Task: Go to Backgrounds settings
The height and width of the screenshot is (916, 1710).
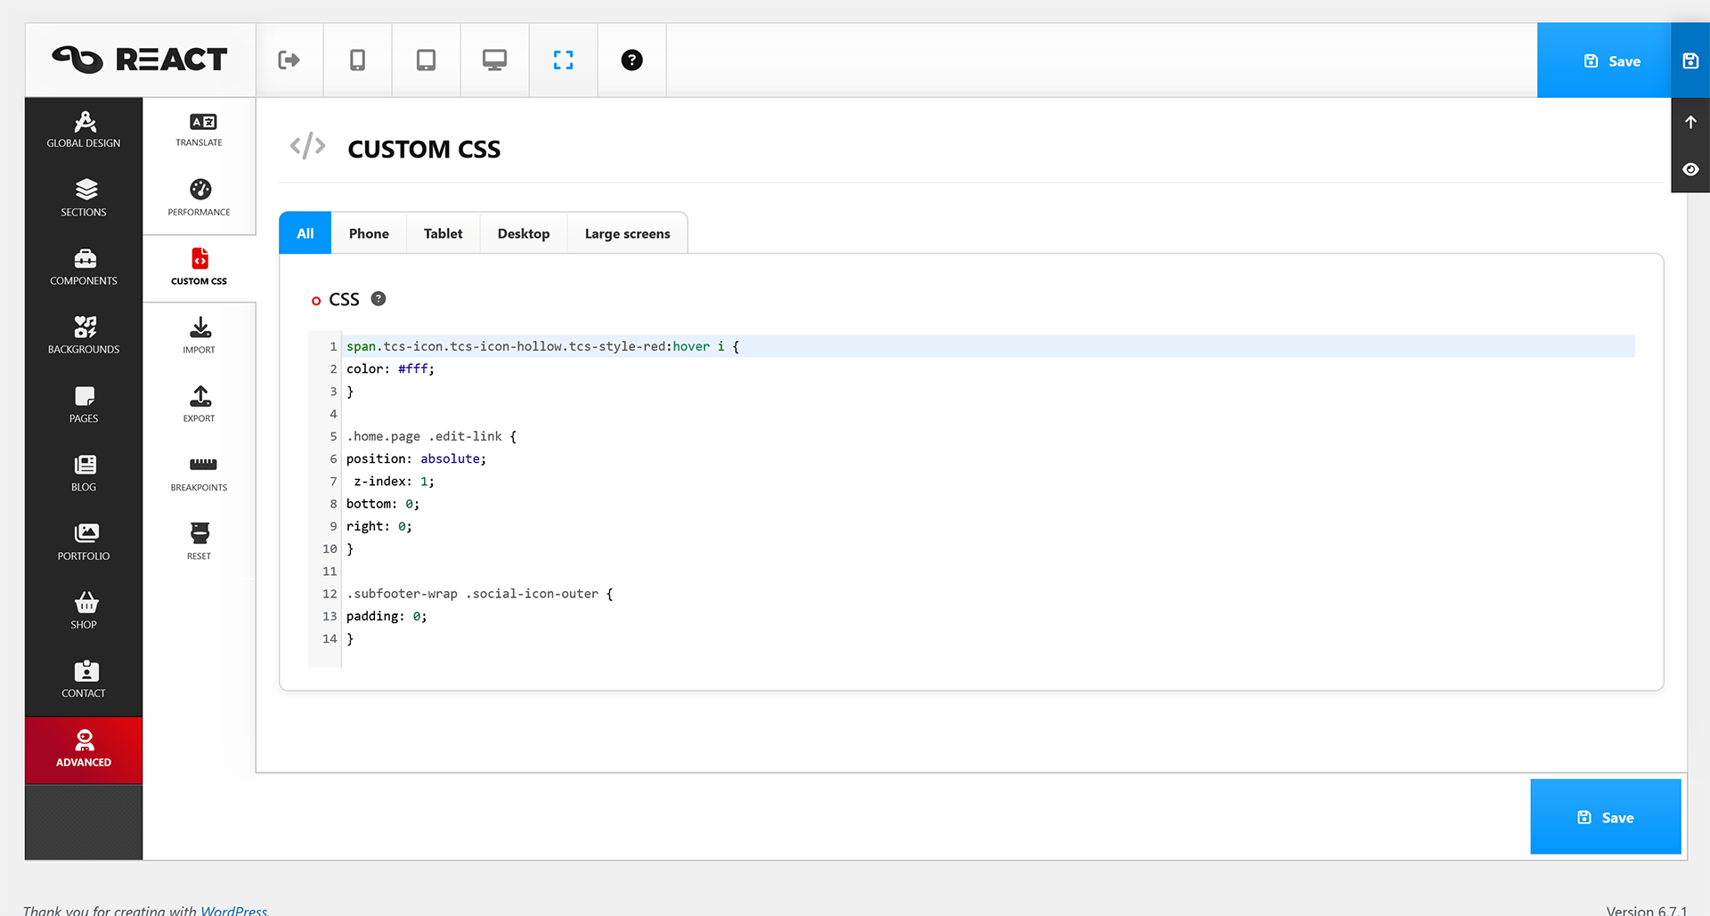Action: pos(84,336)
